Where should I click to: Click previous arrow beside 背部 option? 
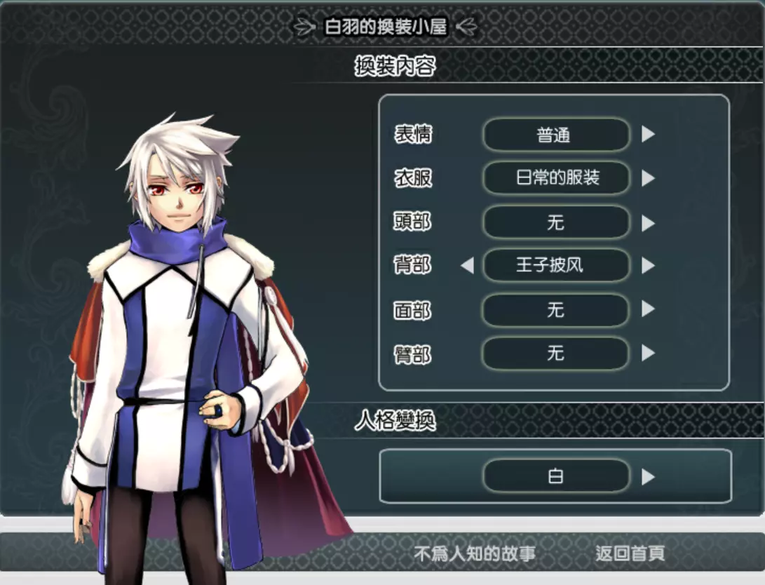point(468,265)
